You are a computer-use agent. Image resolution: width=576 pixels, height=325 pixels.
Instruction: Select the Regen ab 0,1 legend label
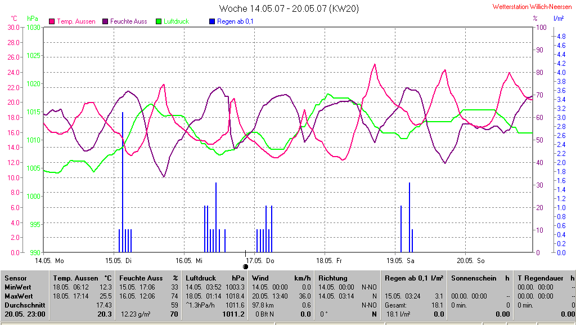tap(235, 21)
